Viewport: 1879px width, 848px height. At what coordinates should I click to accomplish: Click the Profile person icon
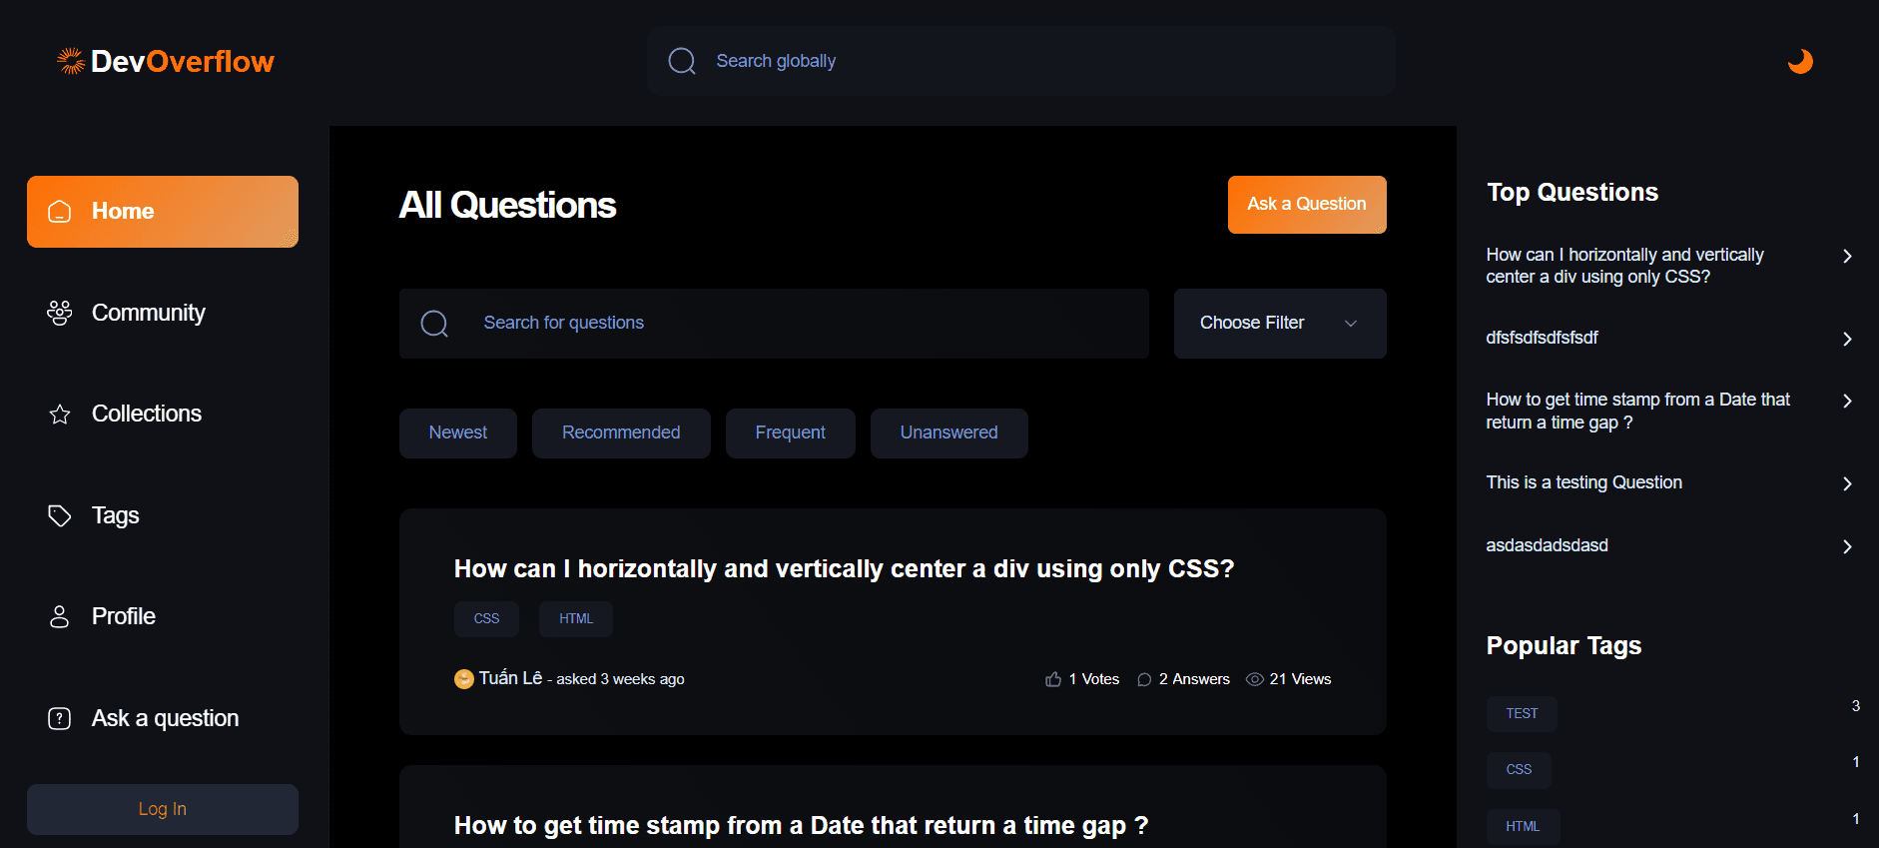60,616
